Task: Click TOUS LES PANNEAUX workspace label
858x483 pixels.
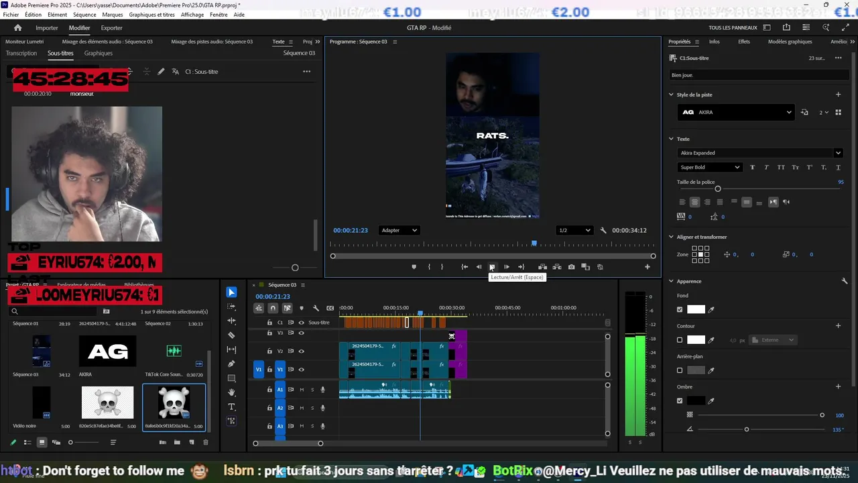Action: [x=733, y=28]
